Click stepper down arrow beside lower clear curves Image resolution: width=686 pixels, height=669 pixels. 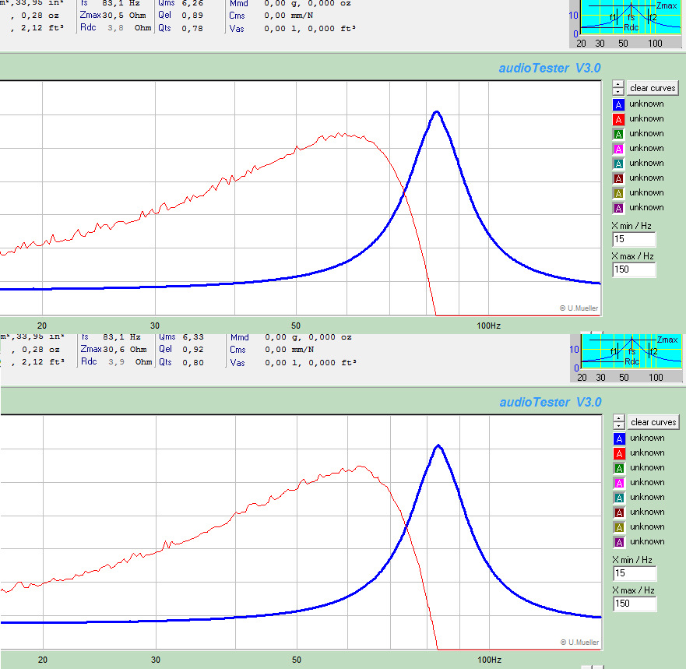click(x=618, y=426)
